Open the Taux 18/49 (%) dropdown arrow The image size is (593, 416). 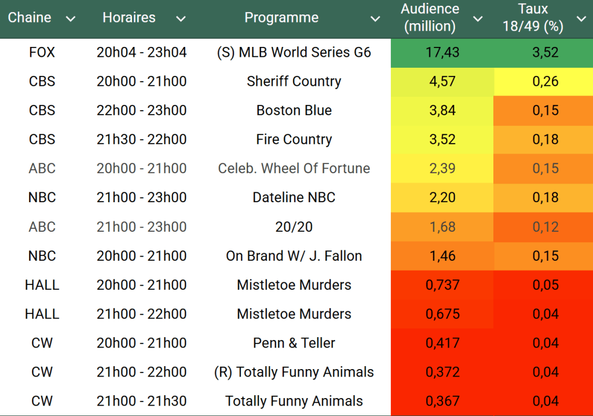(581, 19)
